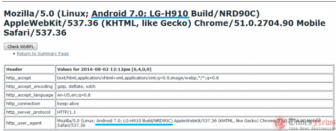Select the keep-alive value cell
Viewport: 336px width, 131px height.
(x=194, y=104)
